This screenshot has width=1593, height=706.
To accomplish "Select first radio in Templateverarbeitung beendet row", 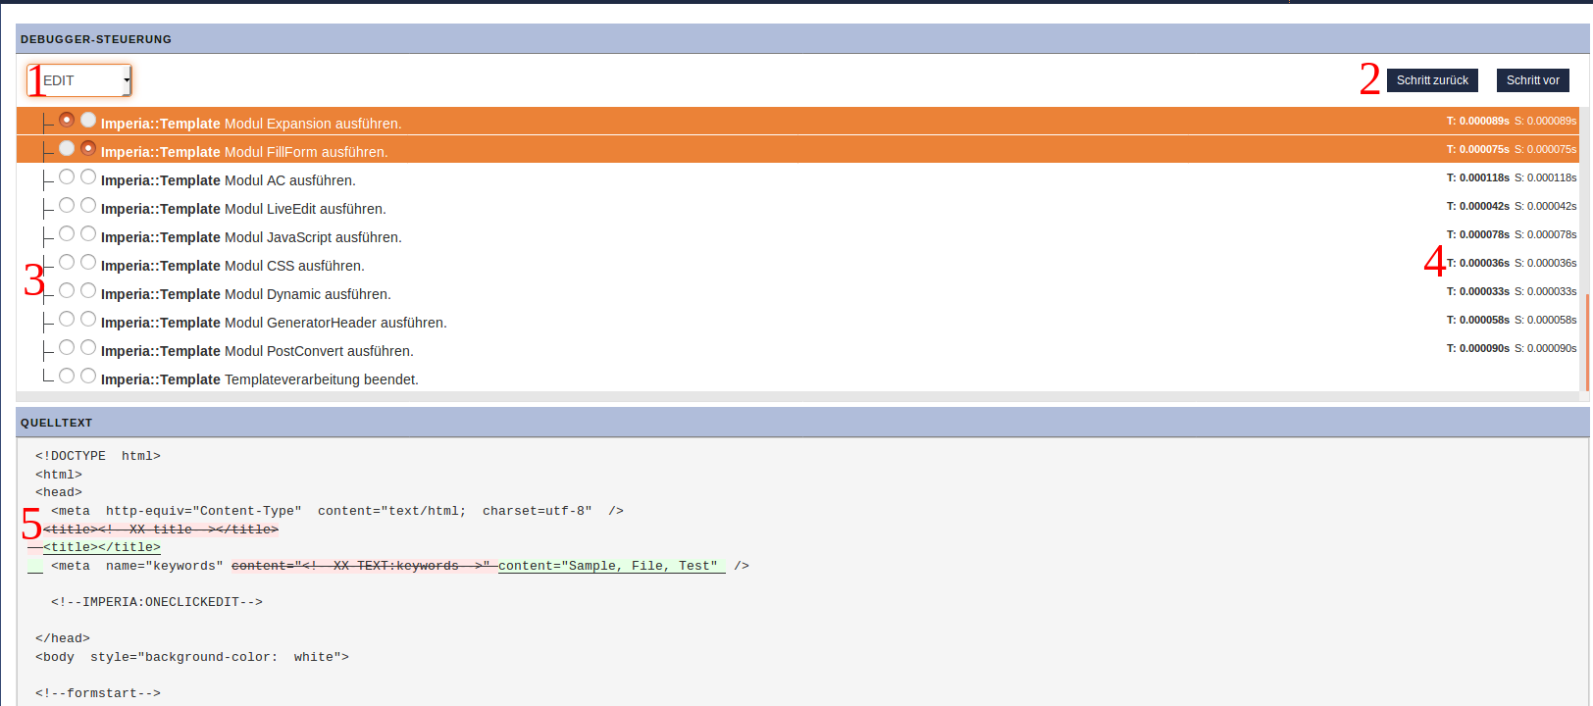I will point(67,376).
